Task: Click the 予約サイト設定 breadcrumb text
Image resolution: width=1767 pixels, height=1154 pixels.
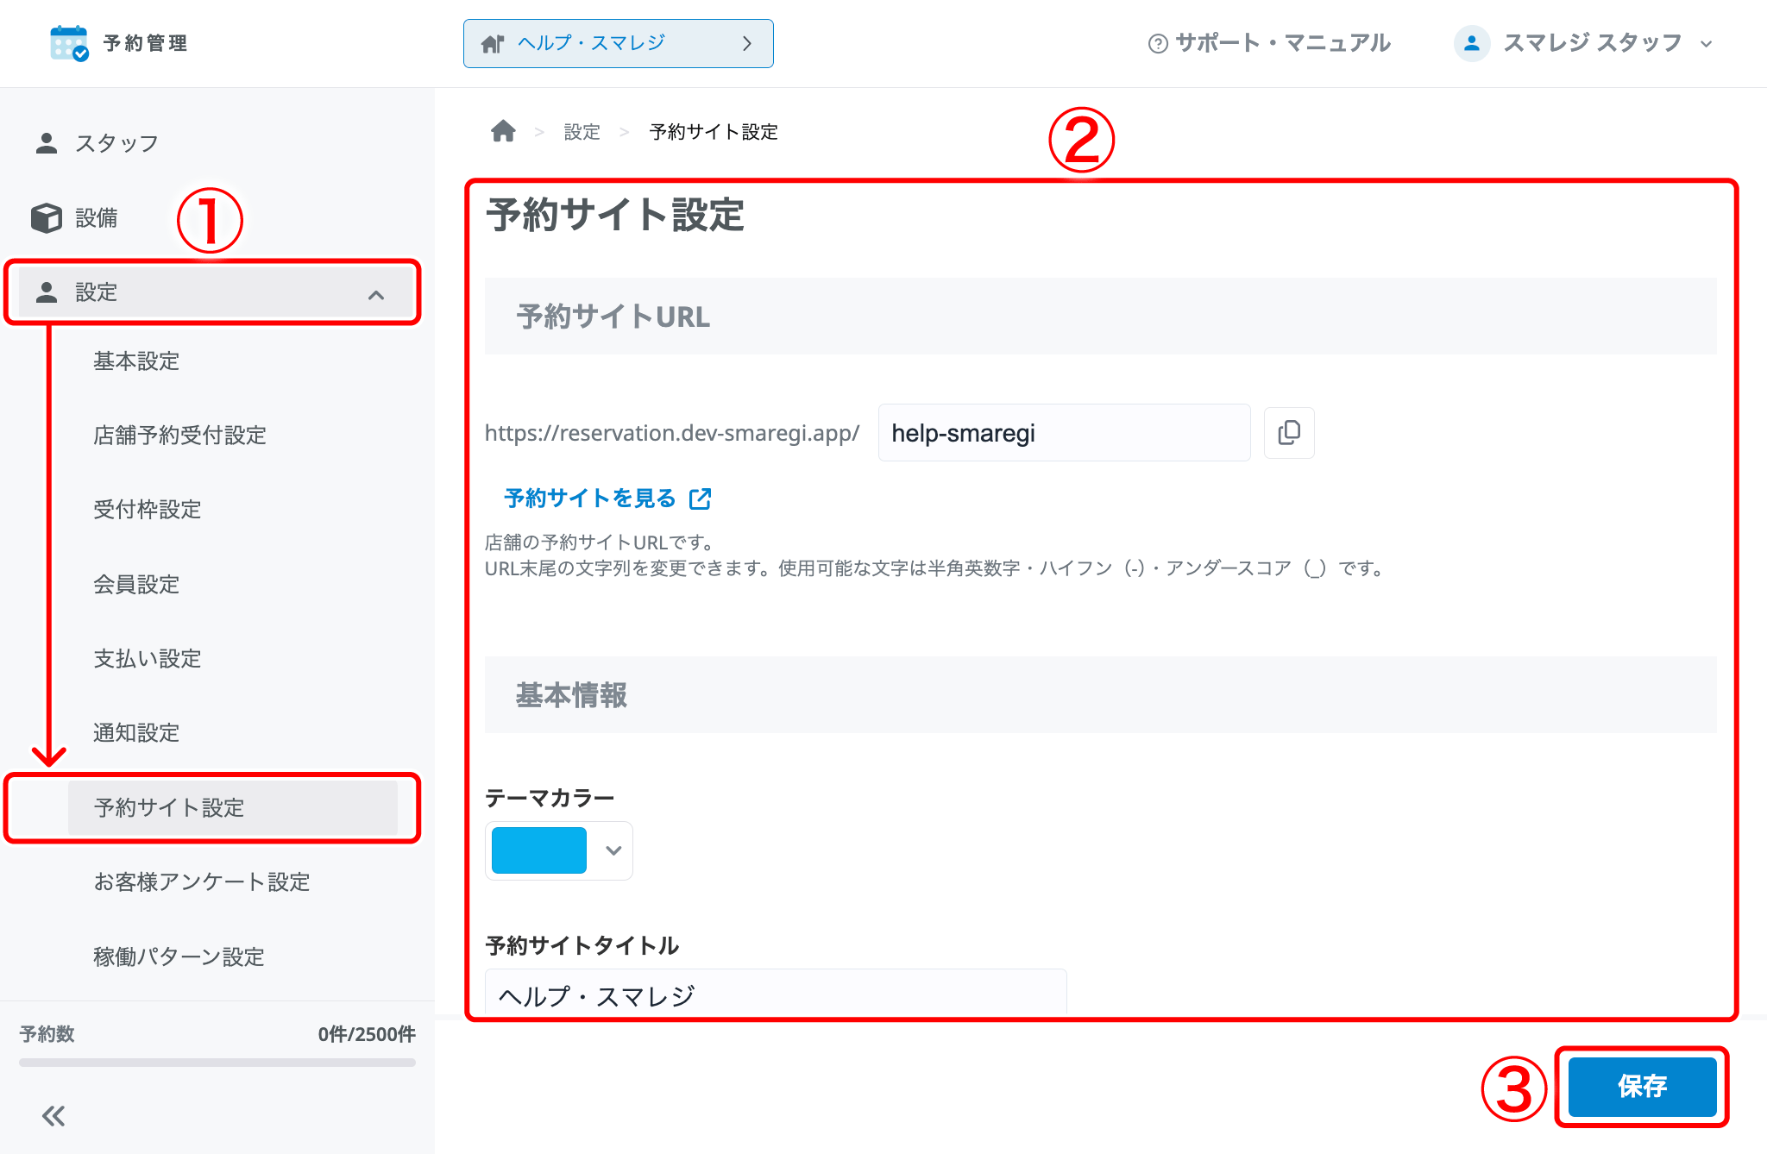Action: 714,132
